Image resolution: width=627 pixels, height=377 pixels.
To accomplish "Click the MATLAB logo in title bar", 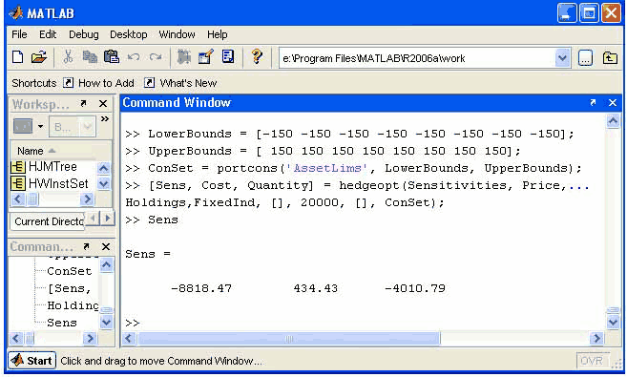I will [x=16, y=13].
